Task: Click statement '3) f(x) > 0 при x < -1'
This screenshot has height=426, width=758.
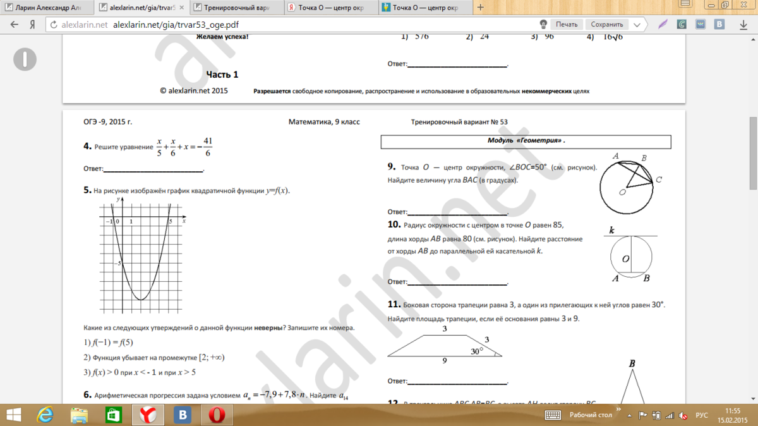Action: coord(140,373)
